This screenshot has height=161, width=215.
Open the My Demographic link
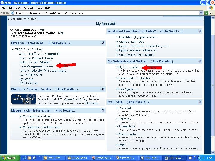click(x=129, y=67)
